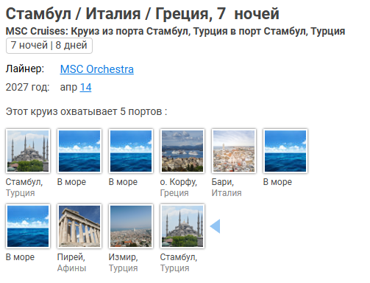
Task: Click the 'Этот круиз охватывает 5 портов' text
Action: click(86, 111)
